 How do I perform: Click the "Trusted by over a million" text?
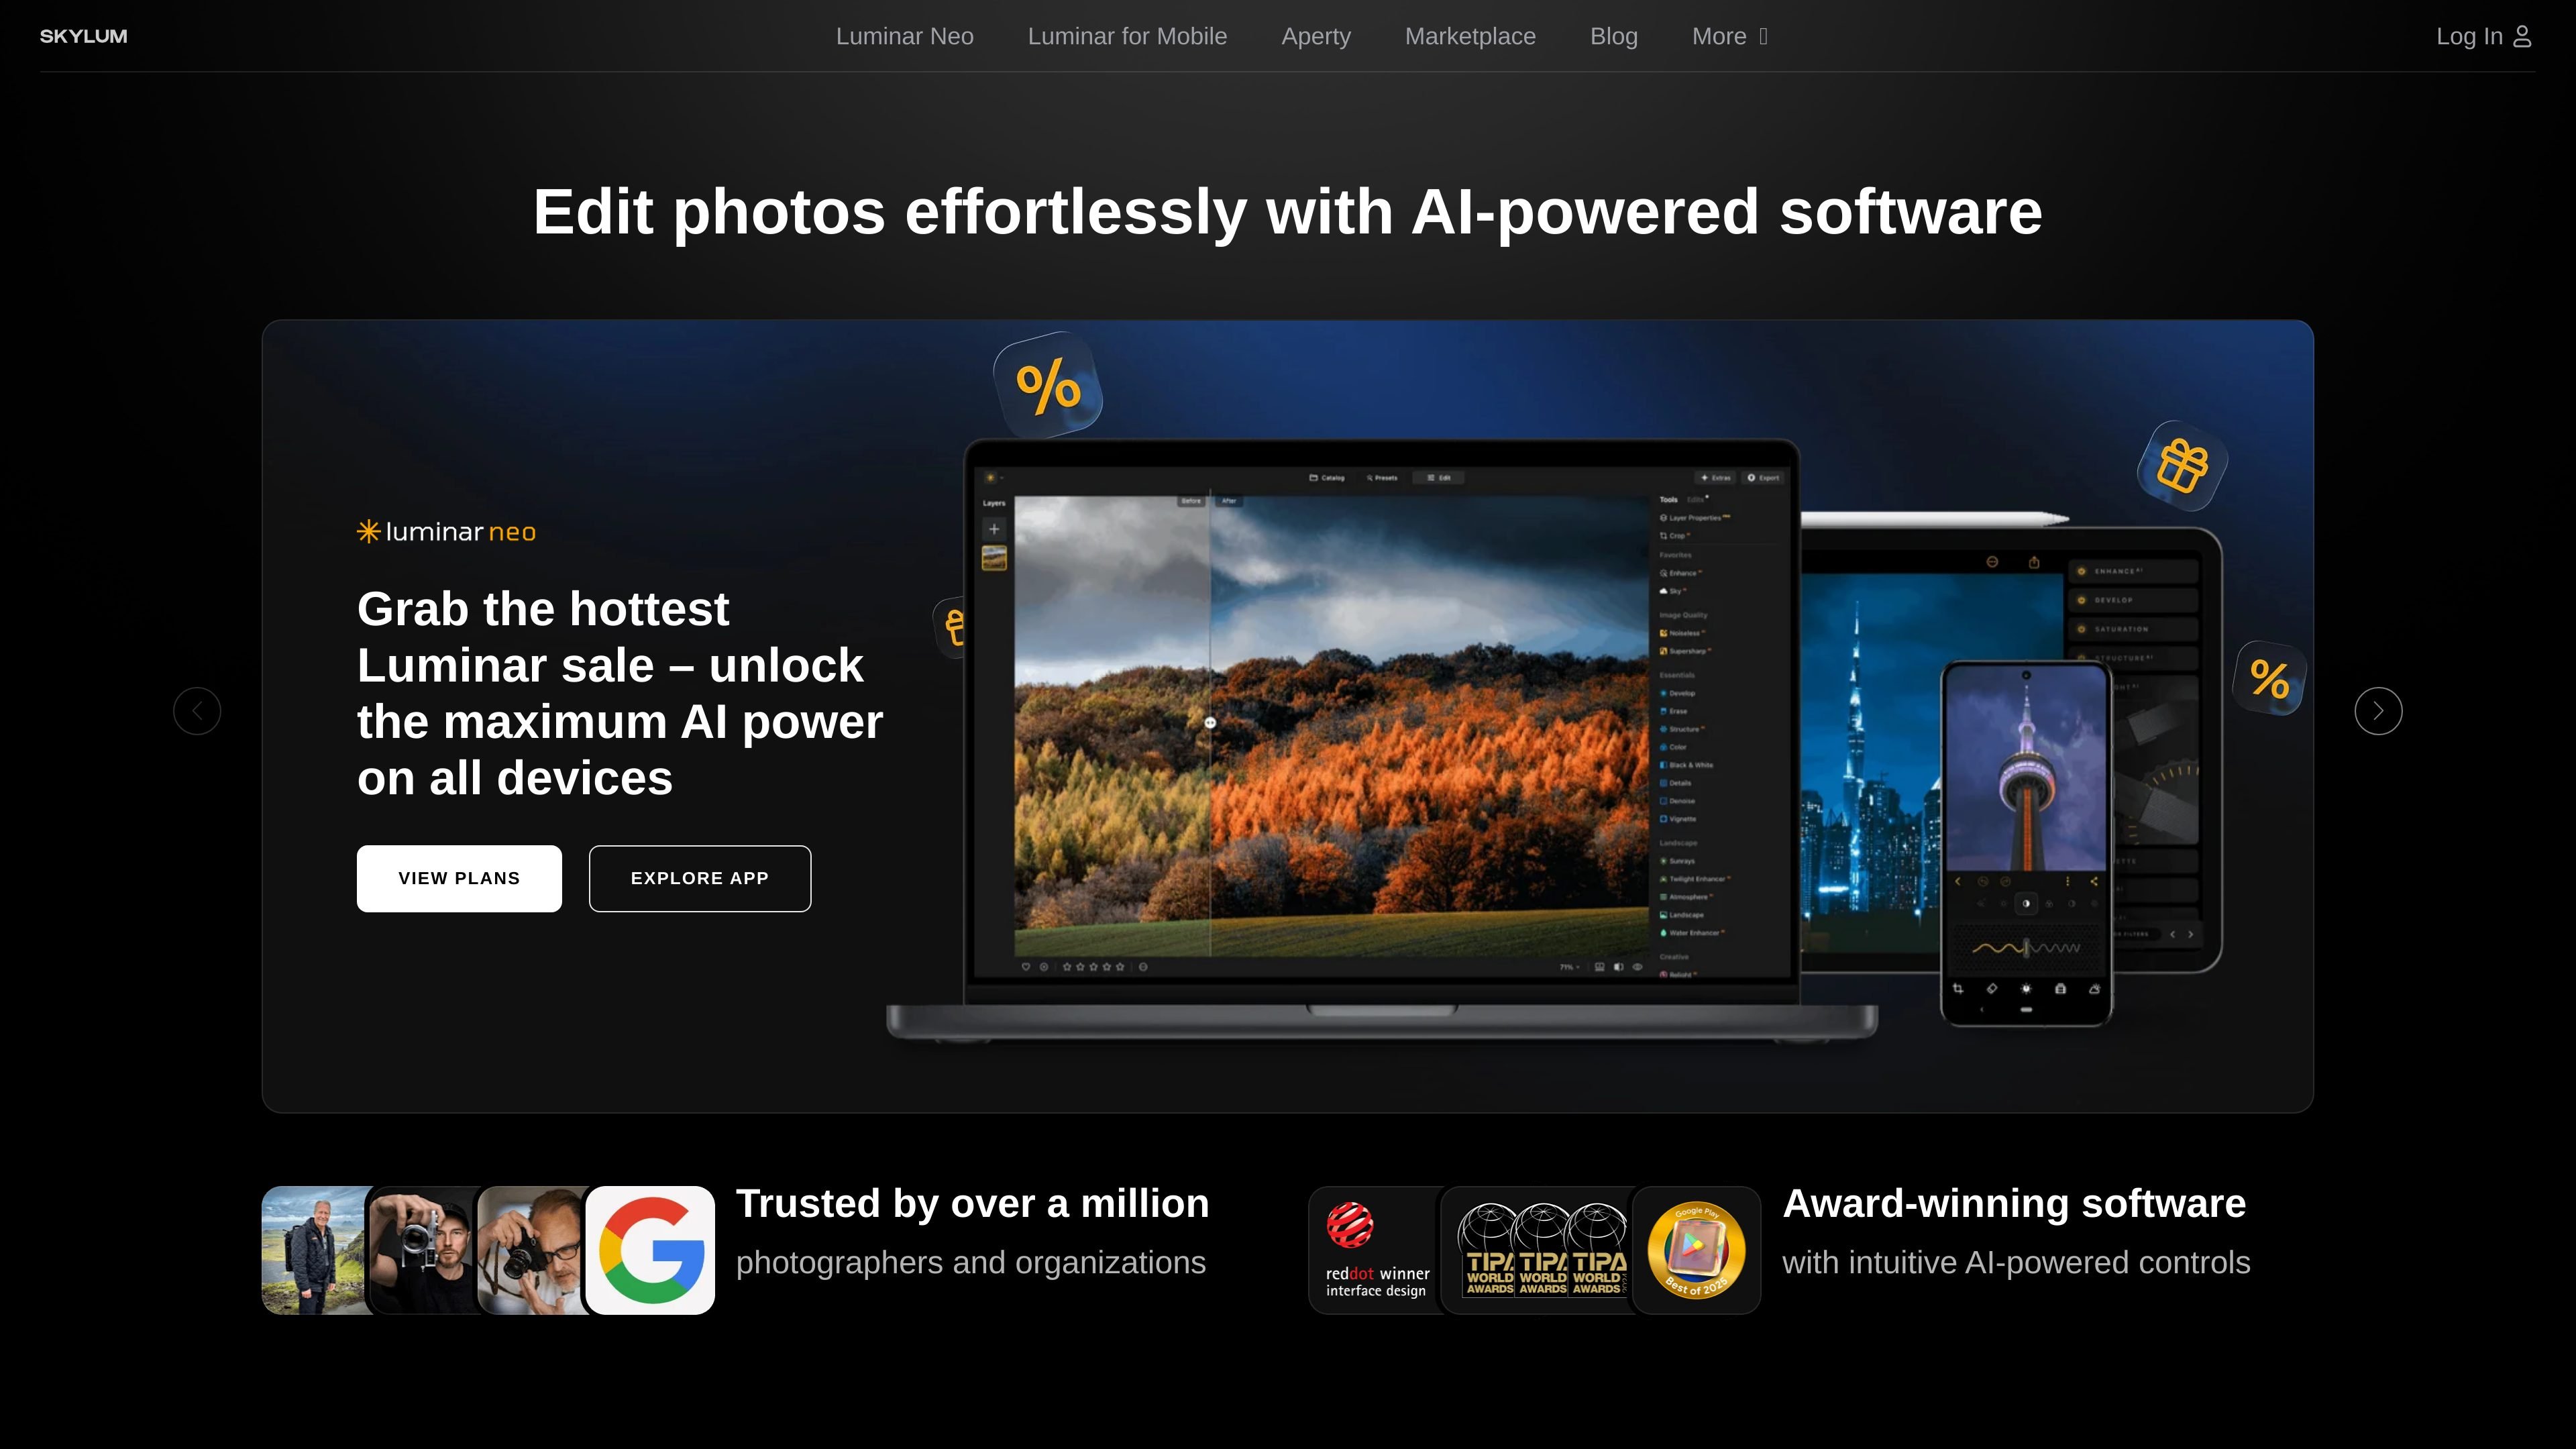click(973, 1203)
